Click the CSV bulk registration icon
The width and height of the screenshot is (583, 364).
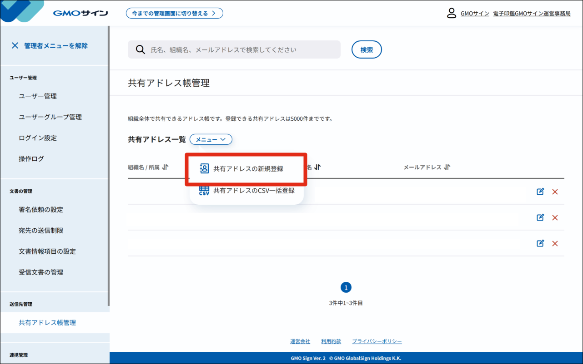click(204, 191)
